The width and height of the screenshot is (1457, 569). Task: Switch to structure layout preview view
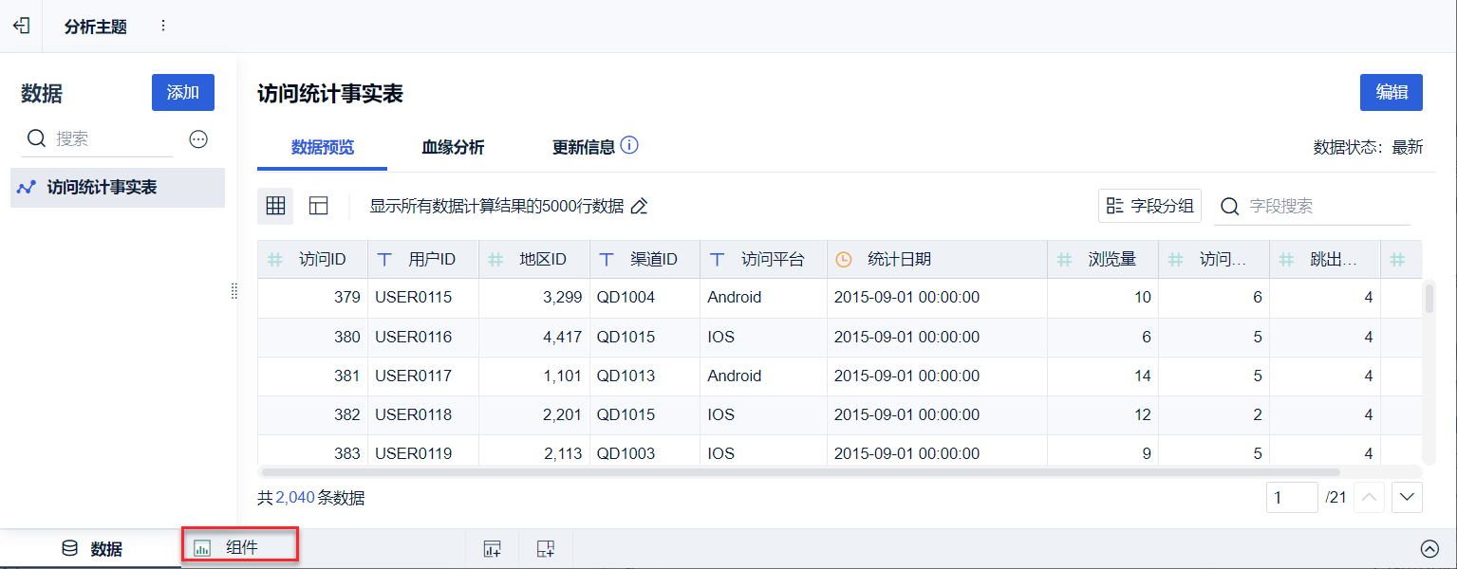tap(319, 206)
